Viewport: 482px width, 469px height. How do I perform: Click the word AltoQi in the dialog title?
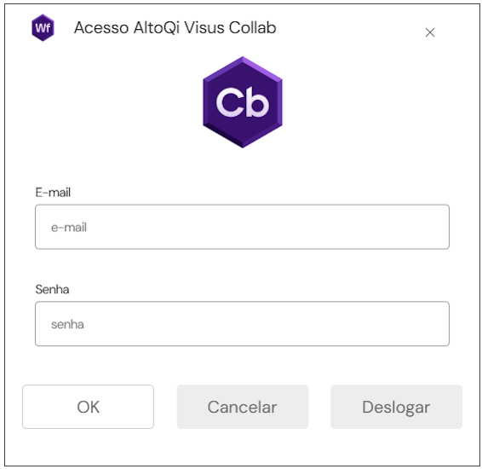(157, 28)
